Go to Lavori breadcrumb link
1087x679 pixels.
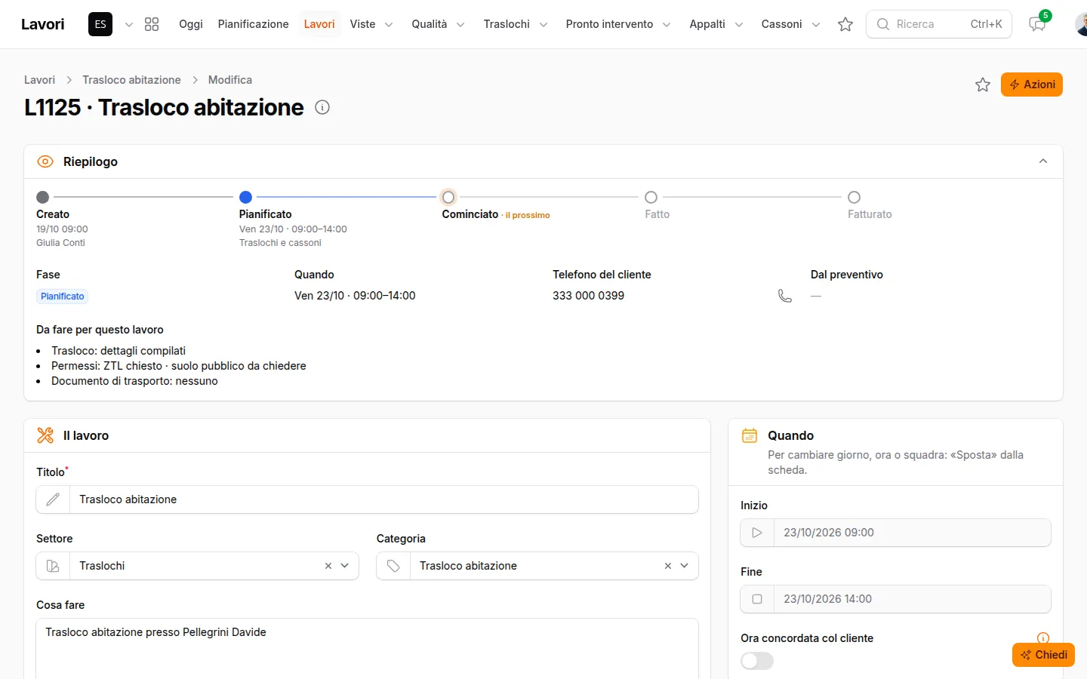point(39,80)
